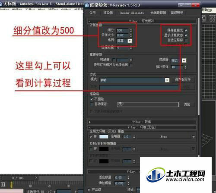Click the 适应数量 spinner arrows
216x193 pixels.
[128, 178]
